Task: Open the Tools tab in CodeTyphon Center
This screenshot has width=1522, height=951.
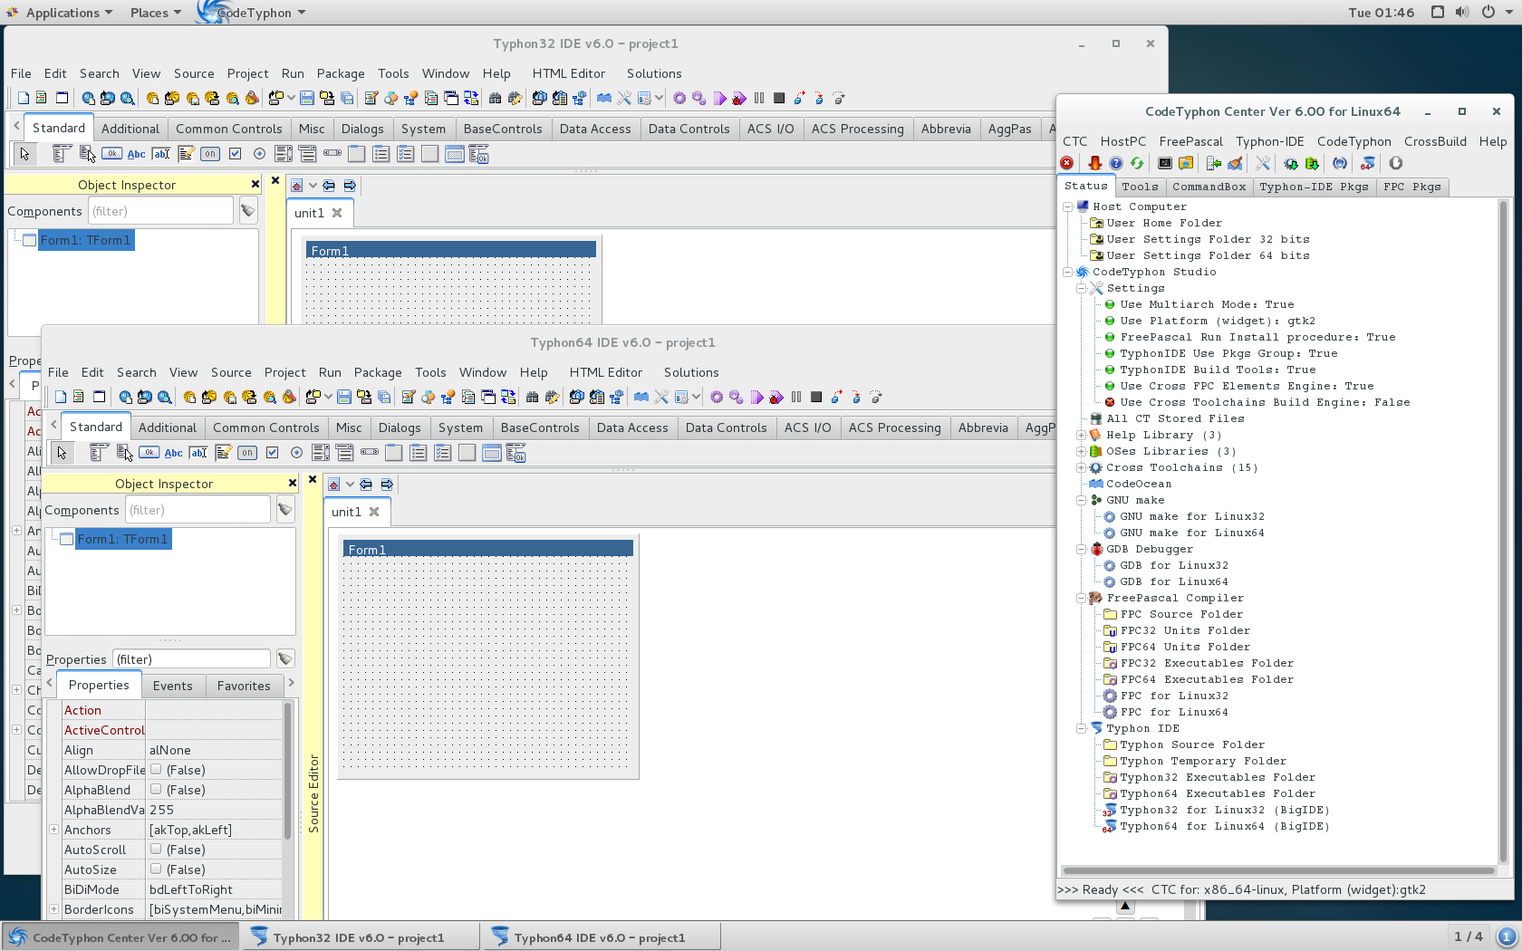Action: [x=1140, y=187]
